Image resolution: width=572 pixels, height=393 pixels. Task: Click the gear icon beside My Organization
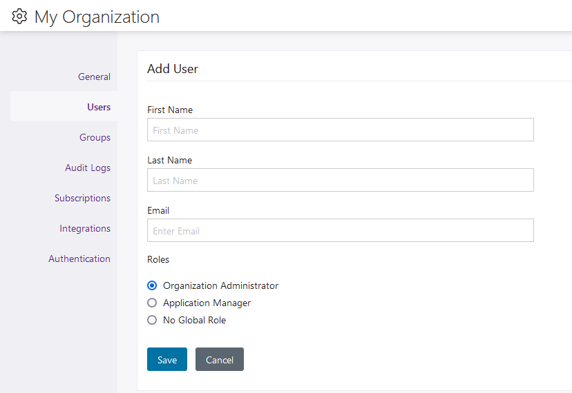click(x=19, y=16)
